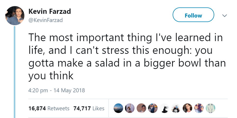The image size is (237, 118).
Task: Click the @KevinFarzad handle
Action: (45, 20)
